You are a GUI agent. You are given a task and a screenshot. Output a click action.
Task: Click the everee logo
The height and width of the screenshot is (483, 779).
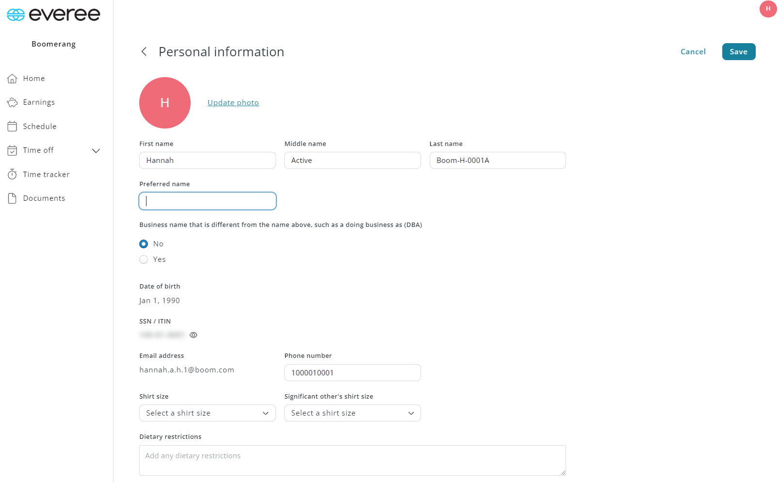pos(53,14)
